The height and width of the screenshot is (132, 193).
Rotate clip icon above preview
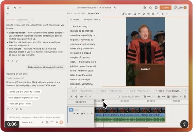tap(144, 14)
